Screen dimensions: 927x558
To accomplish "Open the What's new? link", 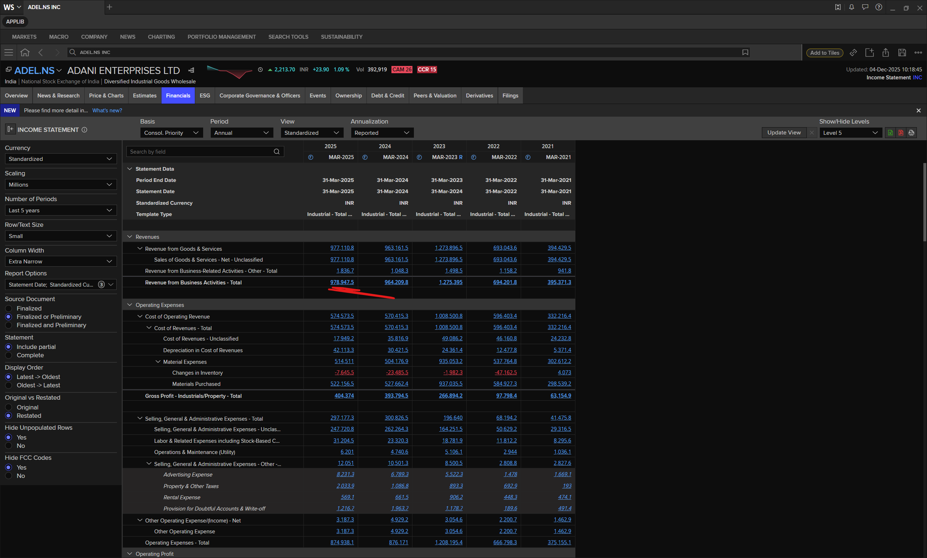I will [107, 111].
